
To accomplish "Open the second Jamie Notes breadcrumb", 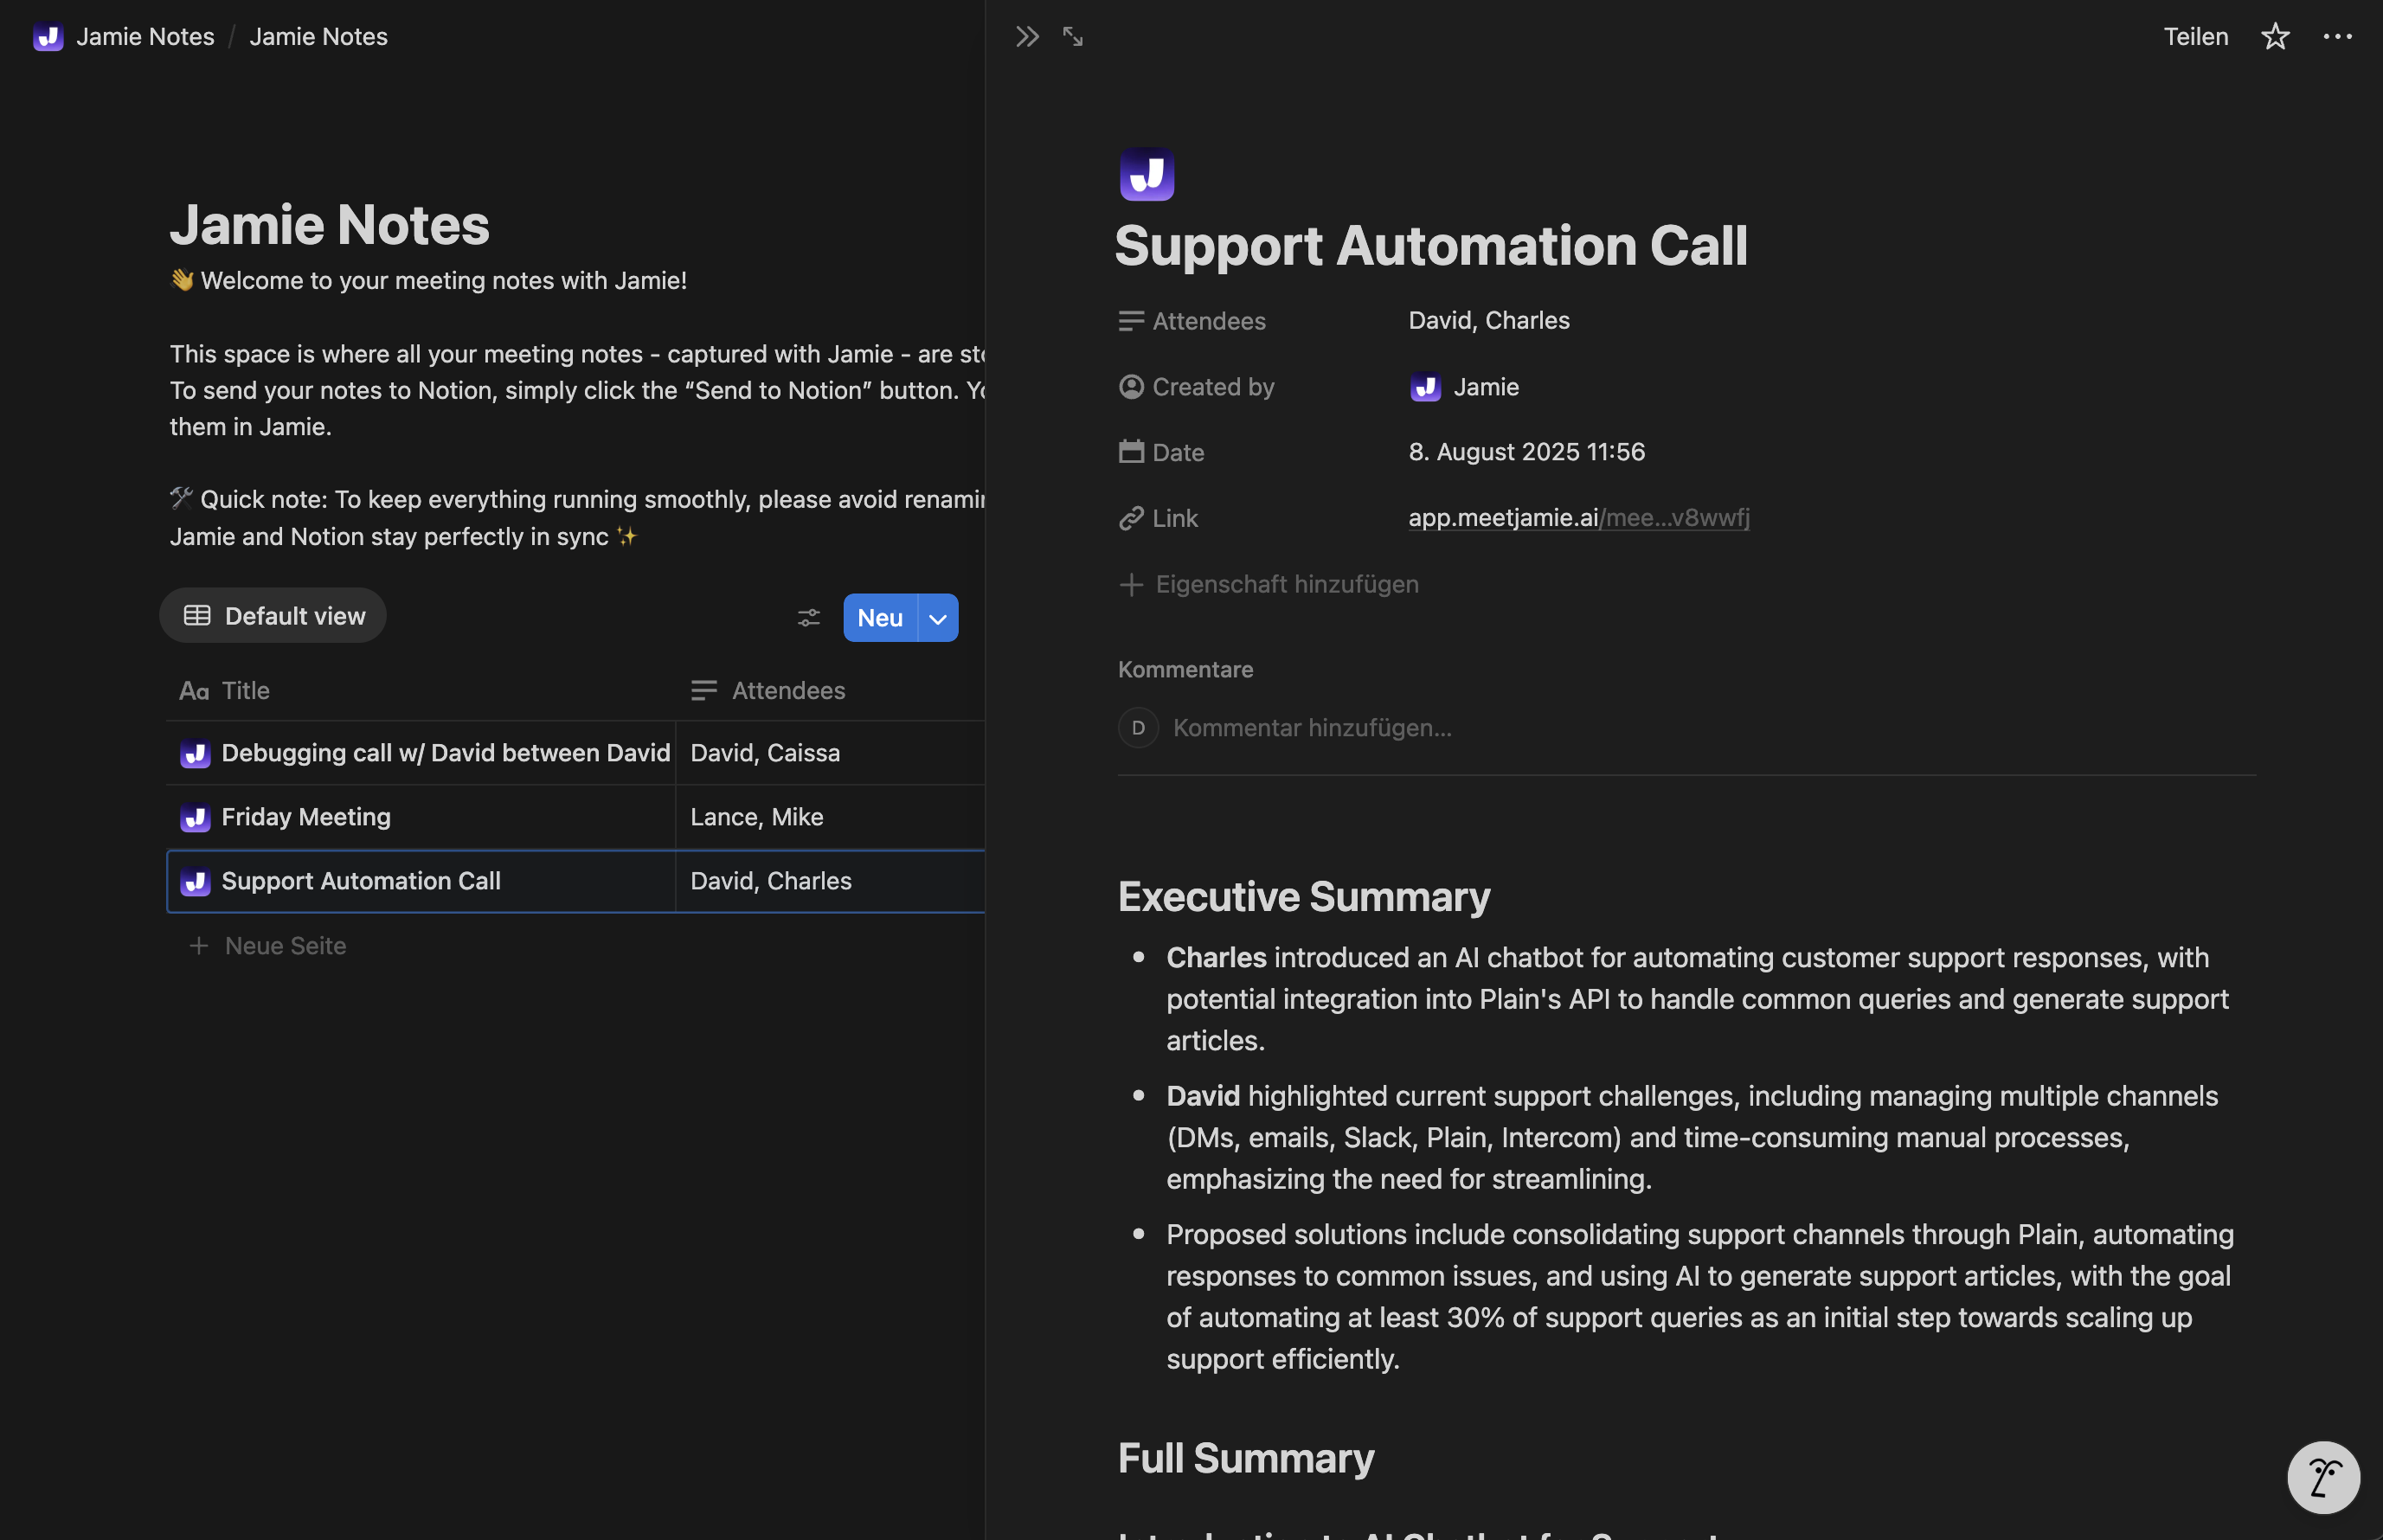I will [318, 37].
